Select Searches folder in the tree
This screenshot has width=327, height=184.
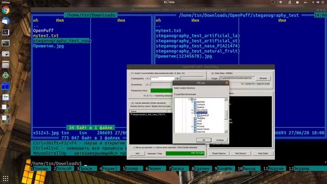pos(201,132)
